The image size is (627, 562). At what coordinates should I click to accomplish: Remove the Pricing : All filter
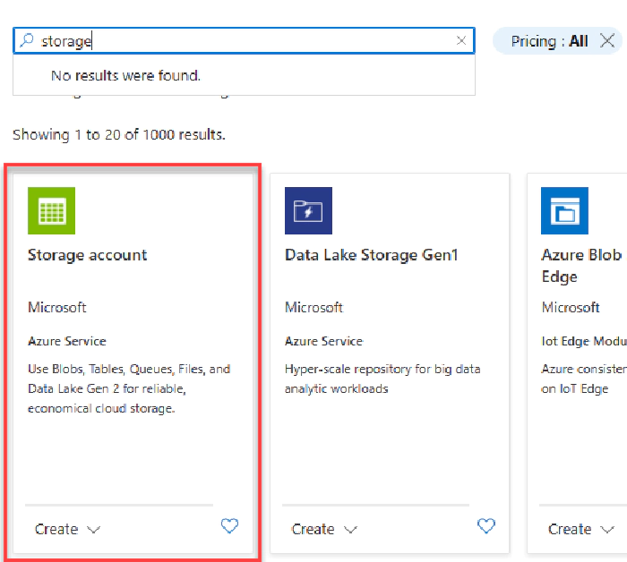pos(607,41)
